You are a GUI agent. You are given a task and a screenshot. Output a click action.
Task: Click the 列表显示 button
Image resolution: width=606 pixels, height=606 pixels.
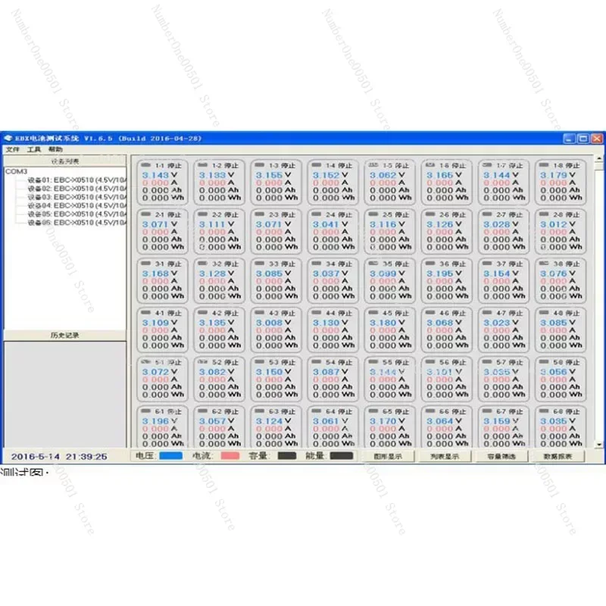coord(445,457)
